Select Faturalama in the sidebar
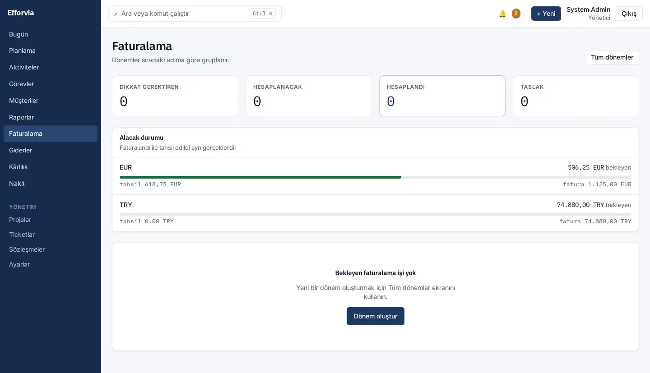Viewport: 650px width, 373px height. pos(51,134)
